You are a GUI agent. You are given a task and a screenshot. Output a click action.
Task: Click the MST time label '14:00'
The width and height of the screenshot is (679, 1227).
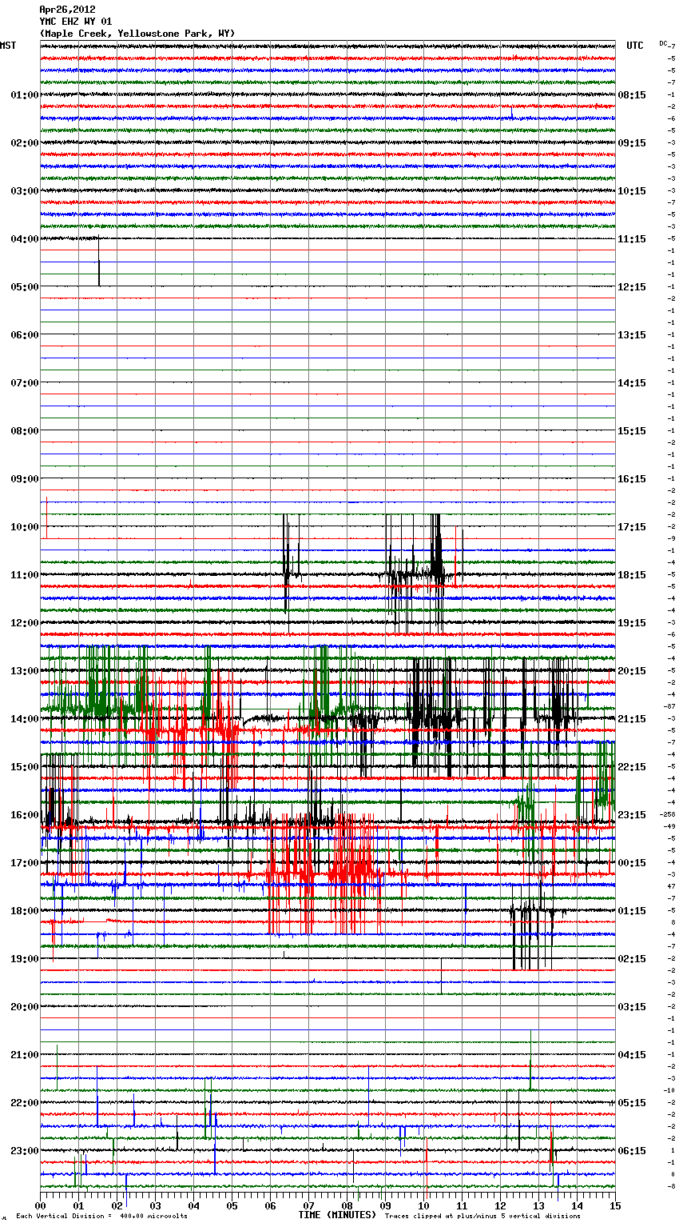pos(25,719)
